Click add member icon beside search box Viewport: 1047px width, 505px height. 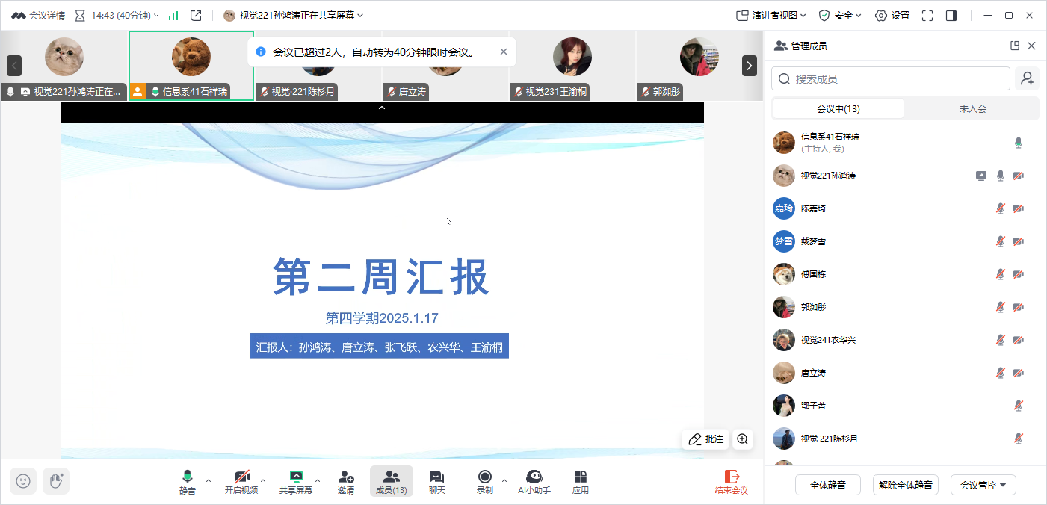coord(1027,78)
